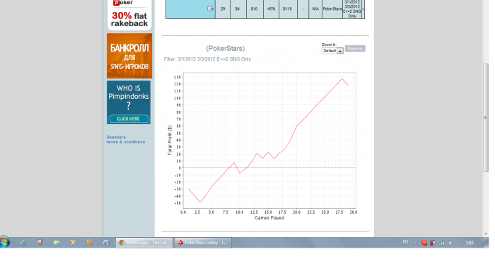Viewport: 495px width, 278px height.
Task: Click the (PokerStars) graph title
Action: (x=226, y=49)
